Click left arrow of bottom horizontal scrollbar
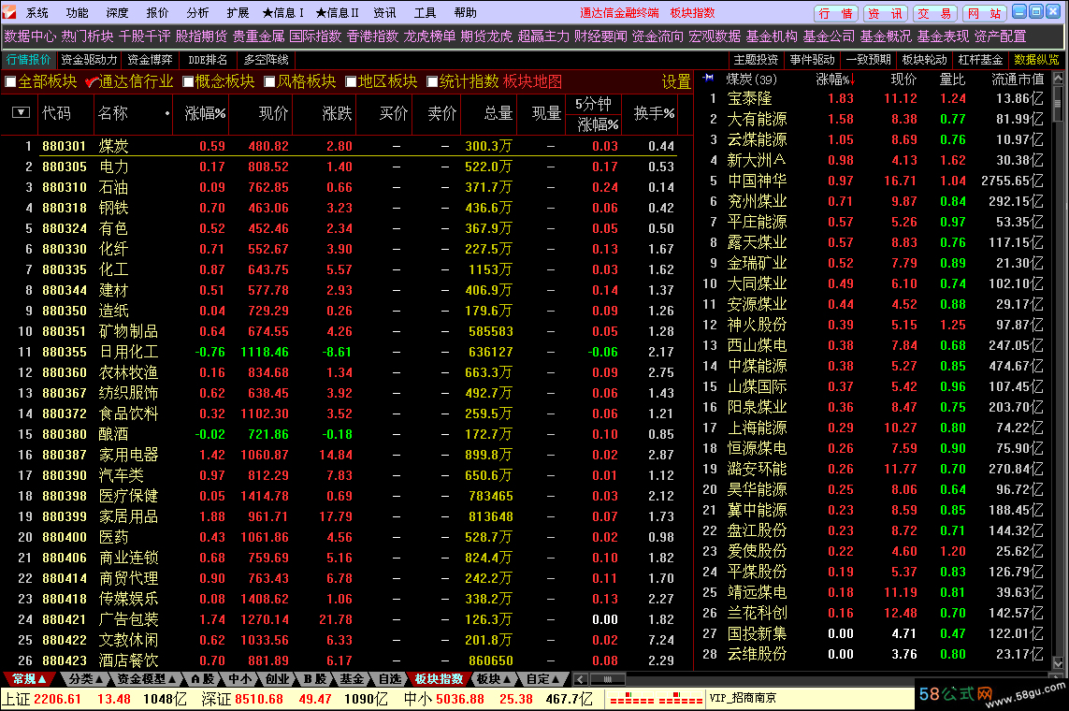1069x711 pixels. click(x=581, y=679)
